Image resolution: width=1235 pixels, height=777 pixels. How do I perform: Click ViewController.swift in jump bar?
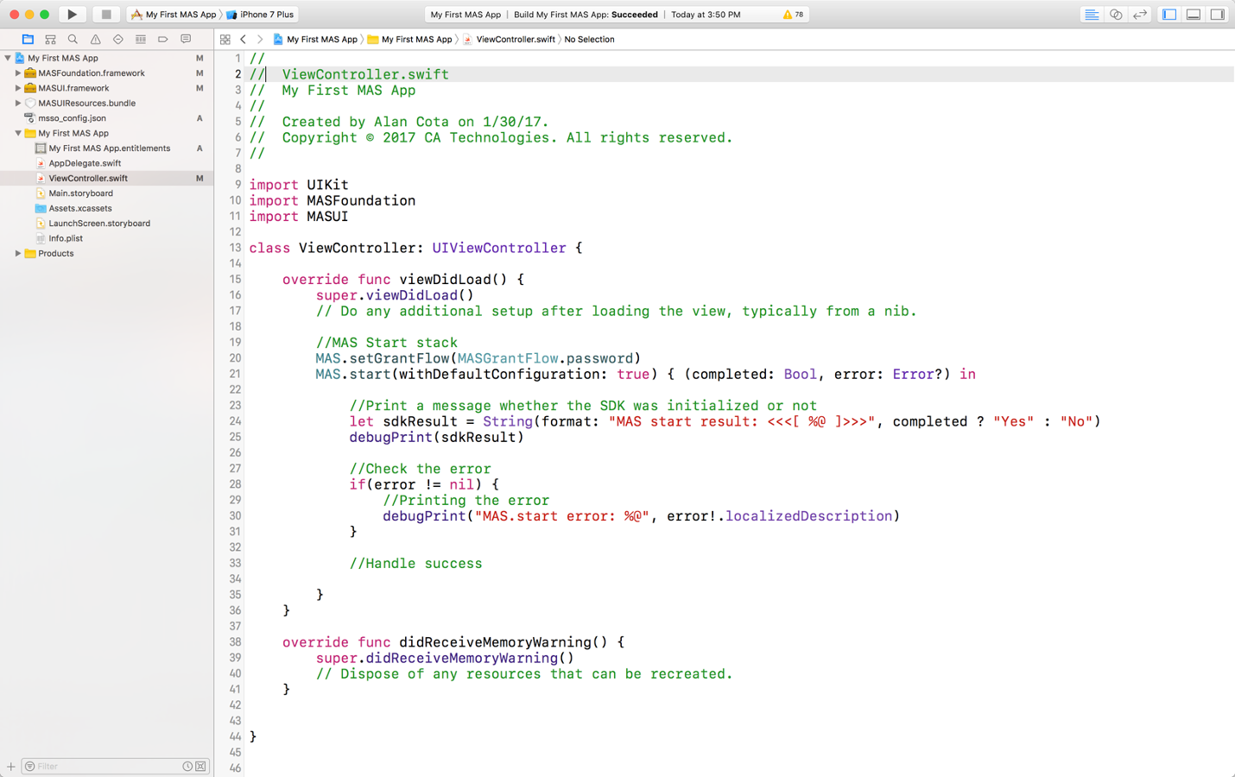(x=509, y=40)
